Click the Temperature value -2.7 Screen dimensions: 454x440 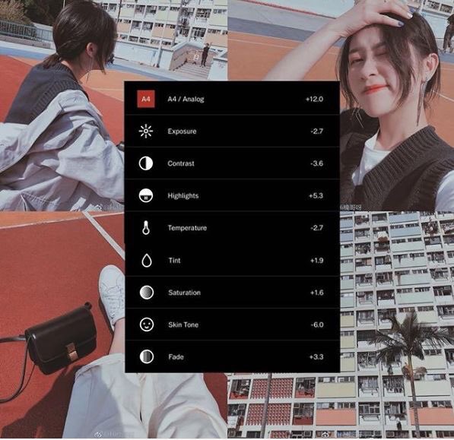click(317, 228)
